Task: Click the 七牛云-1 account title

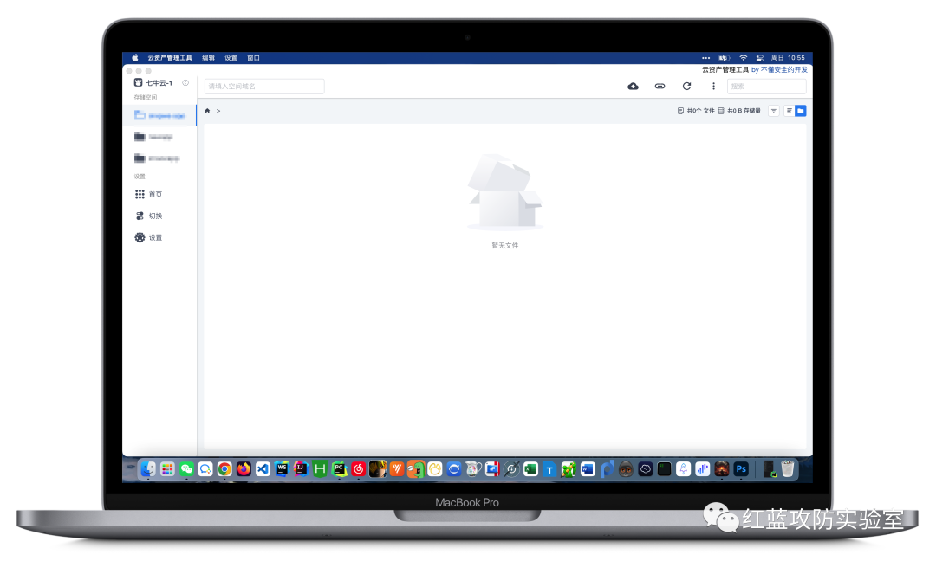Action: click(x=159, y=83)
